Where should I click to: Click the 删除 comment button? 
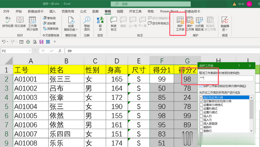(x=123, y=22)
